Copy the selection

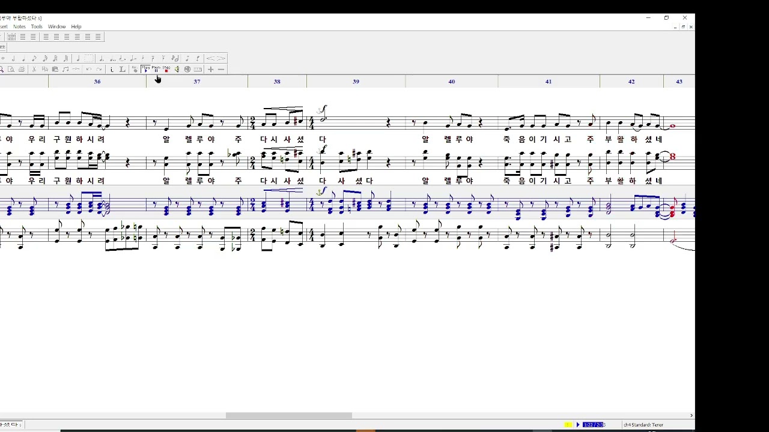click(x=44, y=70)
